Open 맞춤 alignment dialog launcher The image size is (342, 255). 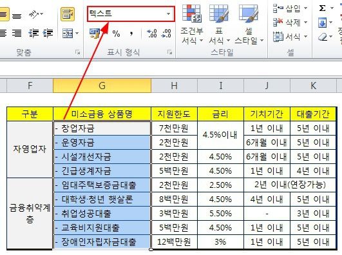coord(77,52)
